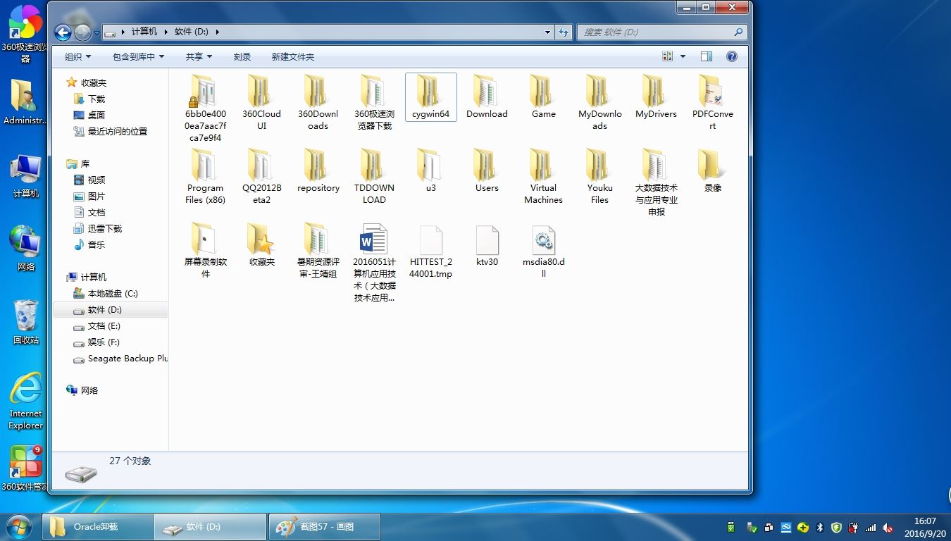Select the HITTEST_244001.tmp file
Image resolution: width=951 pixels, height=541 pixels.
(x=430, y=251)
